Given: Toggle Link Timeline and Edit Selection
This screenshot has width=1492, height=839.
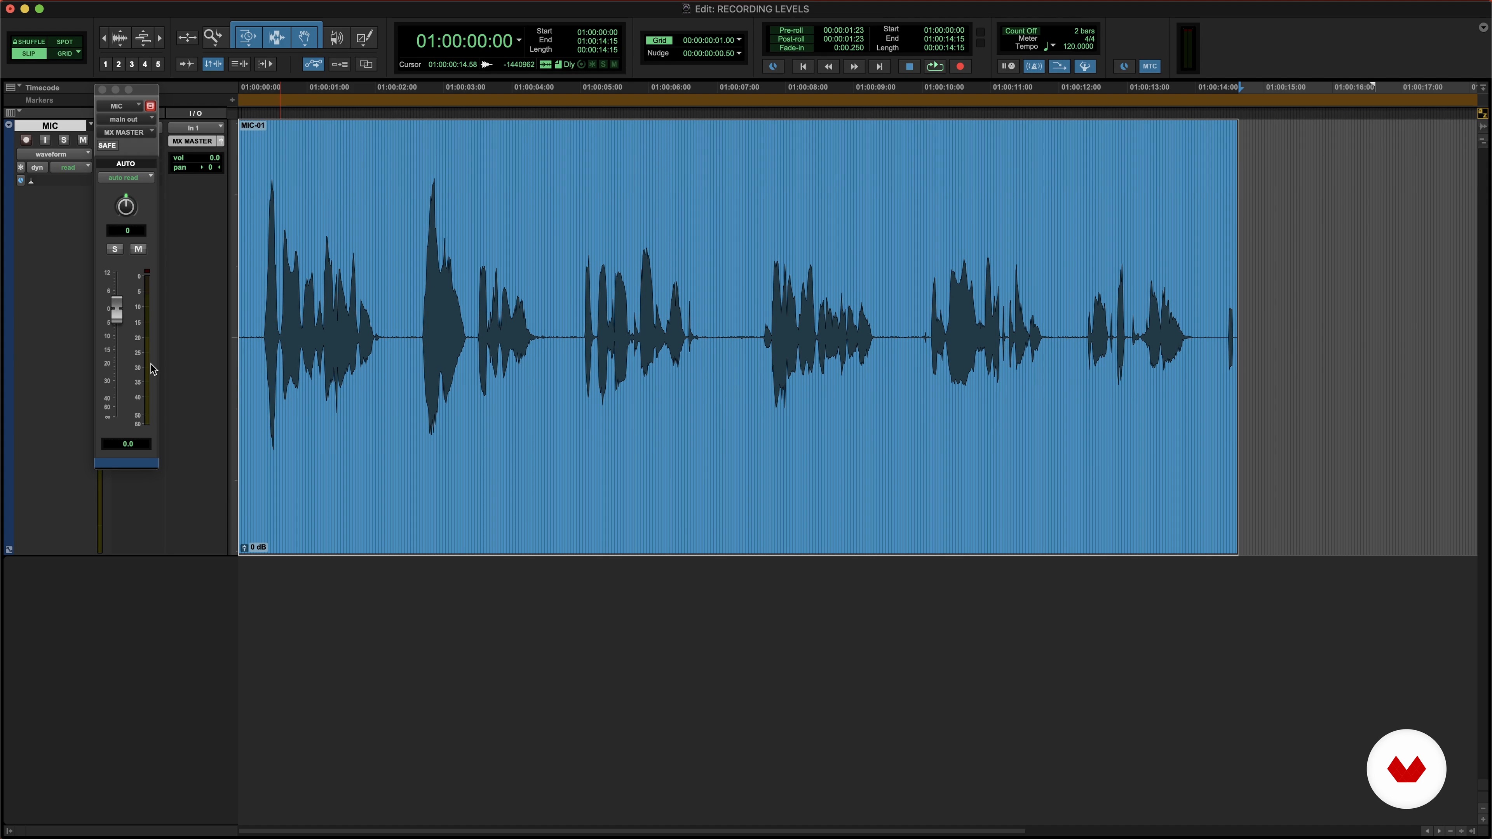Looking at the screenshot, I should tap(213, 64).
